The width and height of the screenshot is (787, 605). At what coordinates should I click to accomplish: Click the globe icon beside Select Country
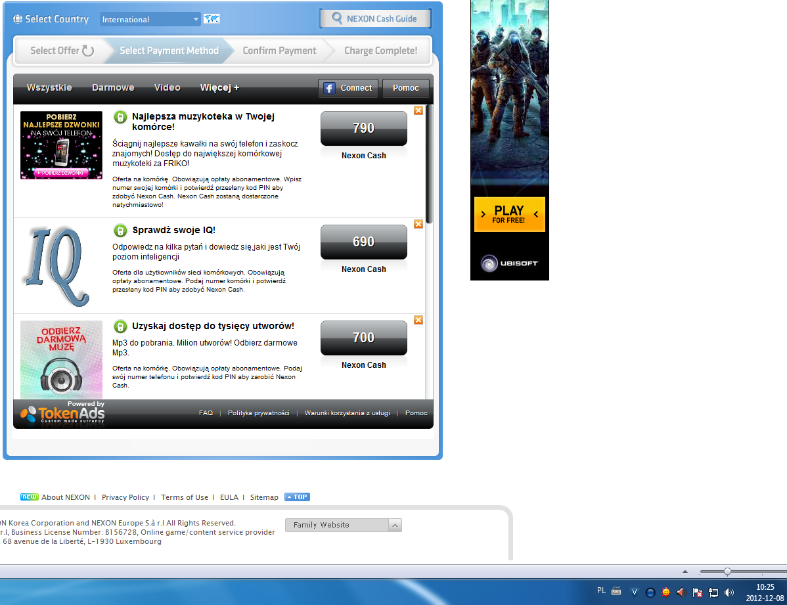click(18, 19)
